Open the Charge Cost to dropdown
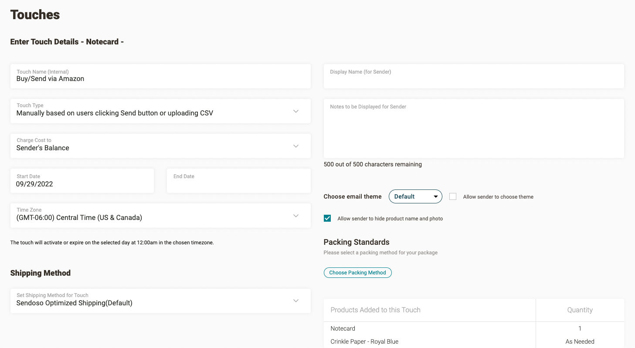635x348 pixels. pyautogui.click(x=160, y=146)
